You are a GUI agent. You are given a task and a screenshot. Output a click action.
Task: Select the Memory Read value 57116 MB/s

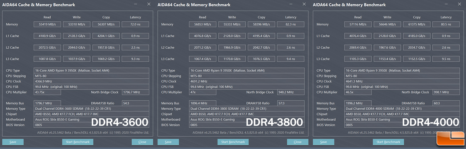click(358, 24)
